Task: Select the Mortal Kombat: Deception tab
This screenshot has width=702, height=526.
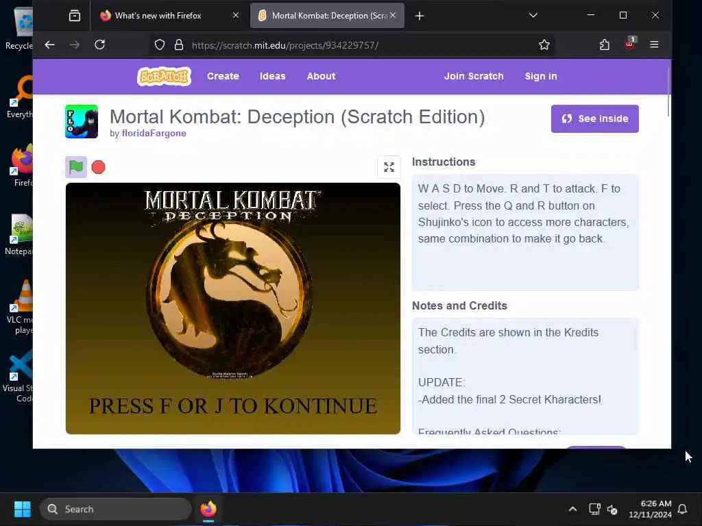Action: pyautogui.click(x=327, y=16)
